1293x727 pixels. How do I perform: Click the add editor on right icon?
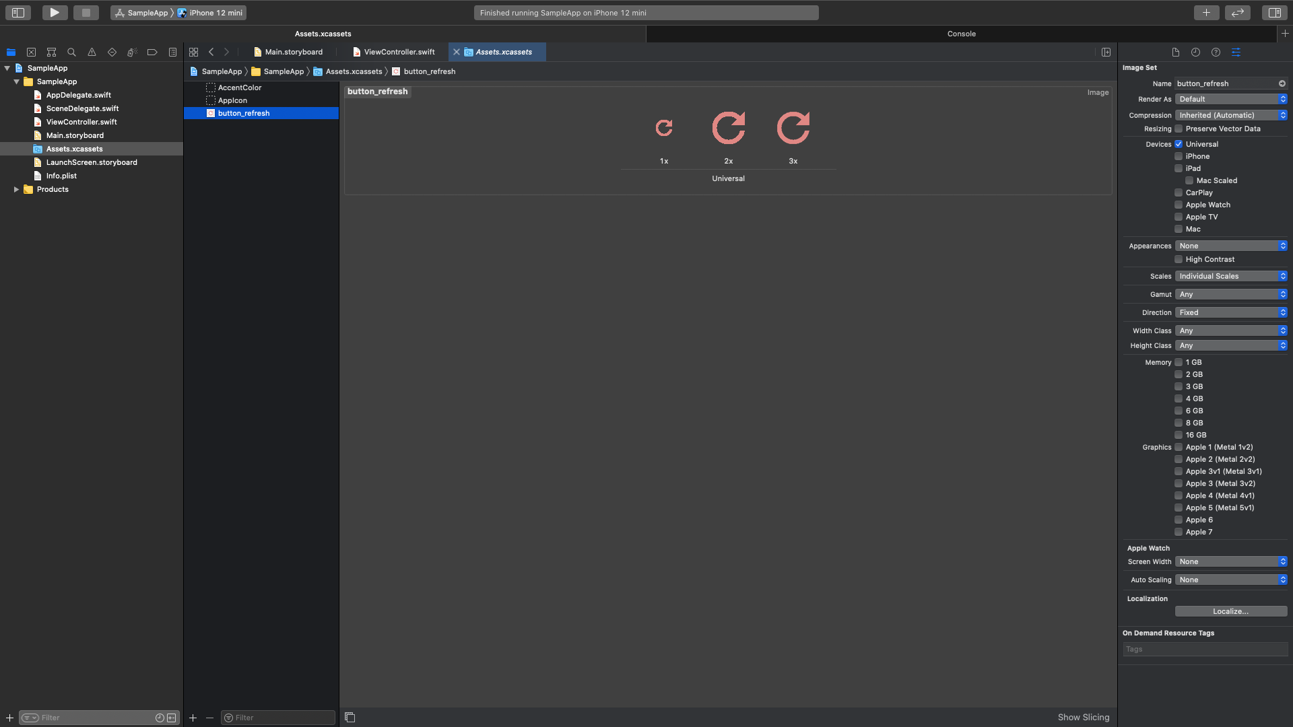pyautogui.click(x=1106, y=53)
